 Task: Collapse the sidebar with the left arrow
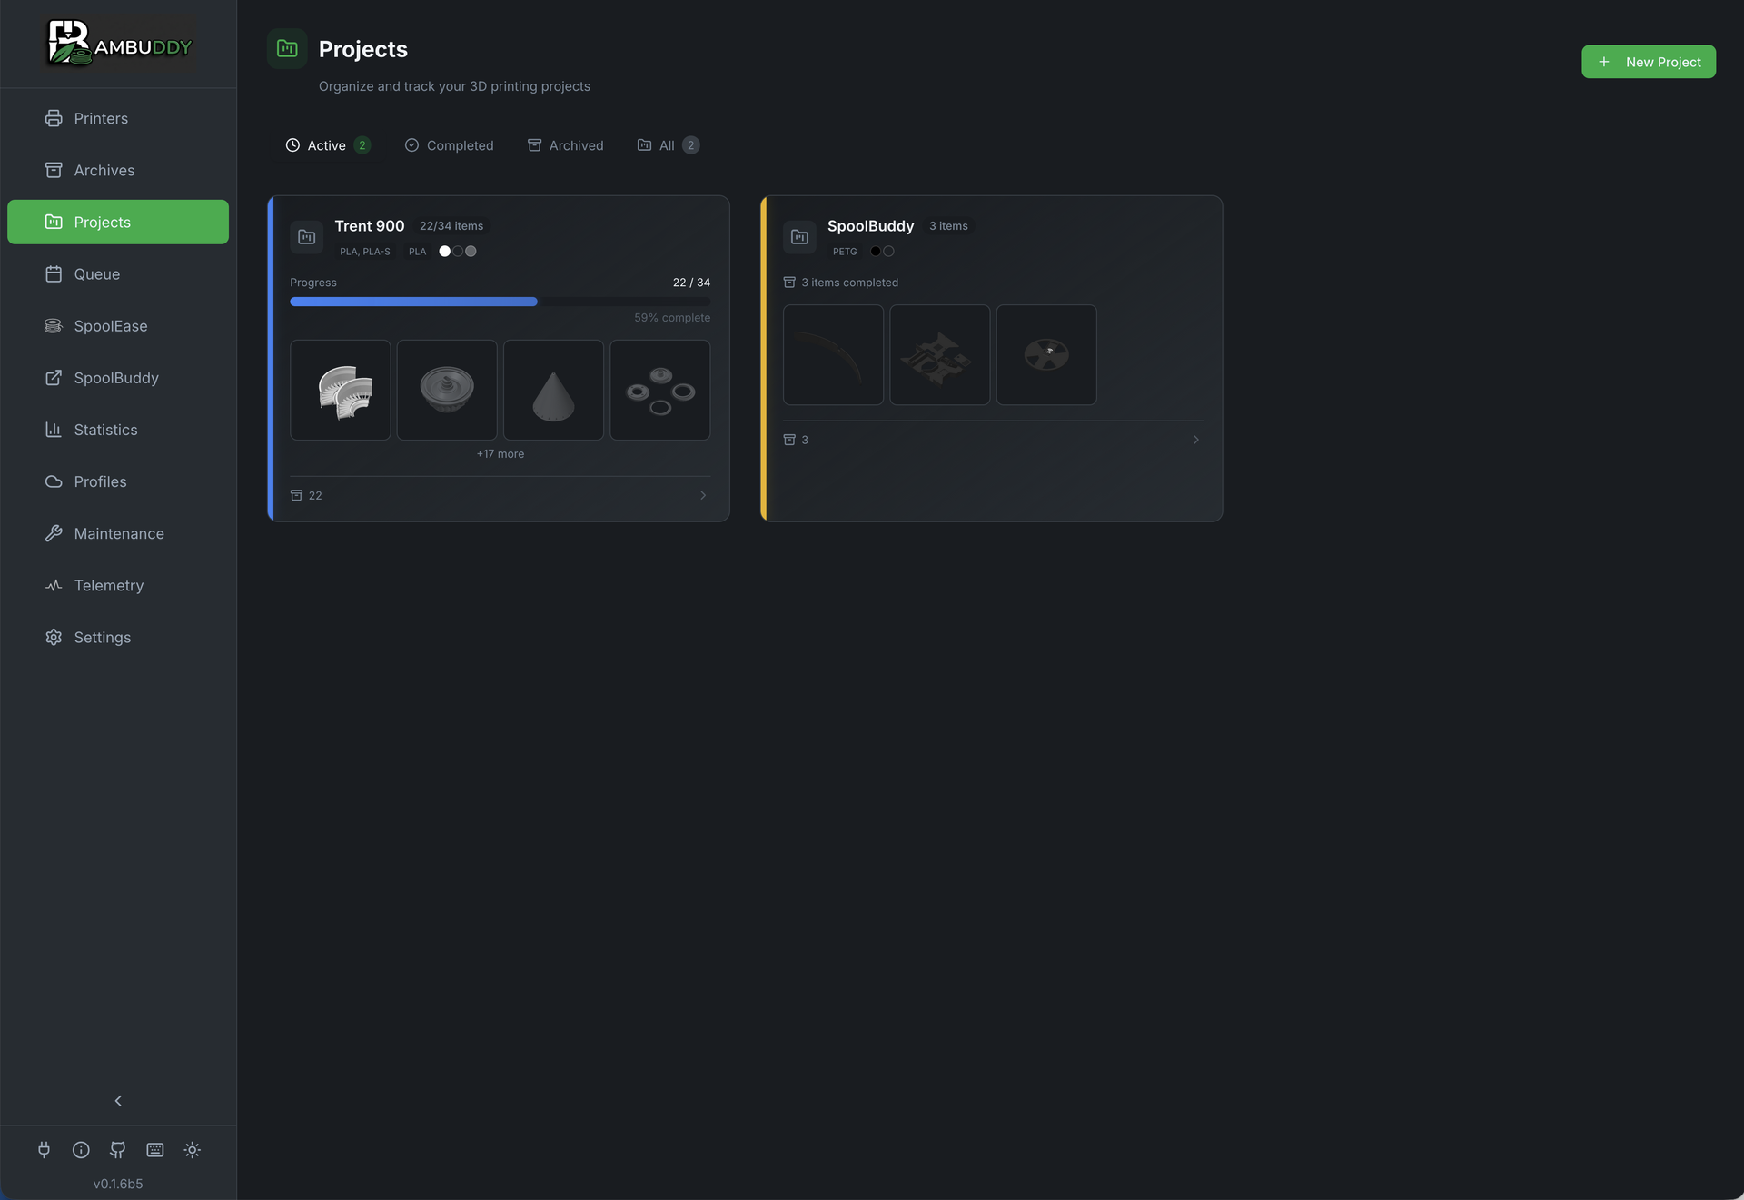[x=117, y=1100]
